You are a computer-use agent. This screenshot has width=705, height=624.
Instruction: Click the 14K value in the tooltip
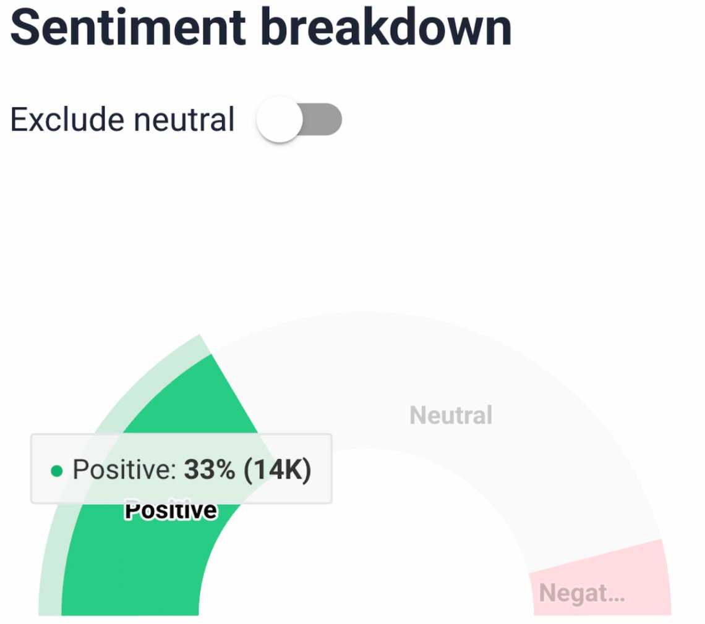coord(276,470)
